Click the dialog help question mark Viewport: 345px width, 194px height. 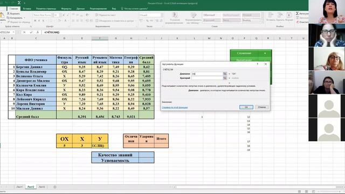pyautogui.click(x=258, y=64)
